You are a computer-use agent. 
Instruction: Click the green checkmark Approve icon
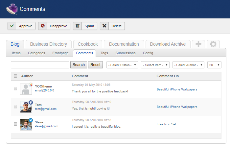12,26
